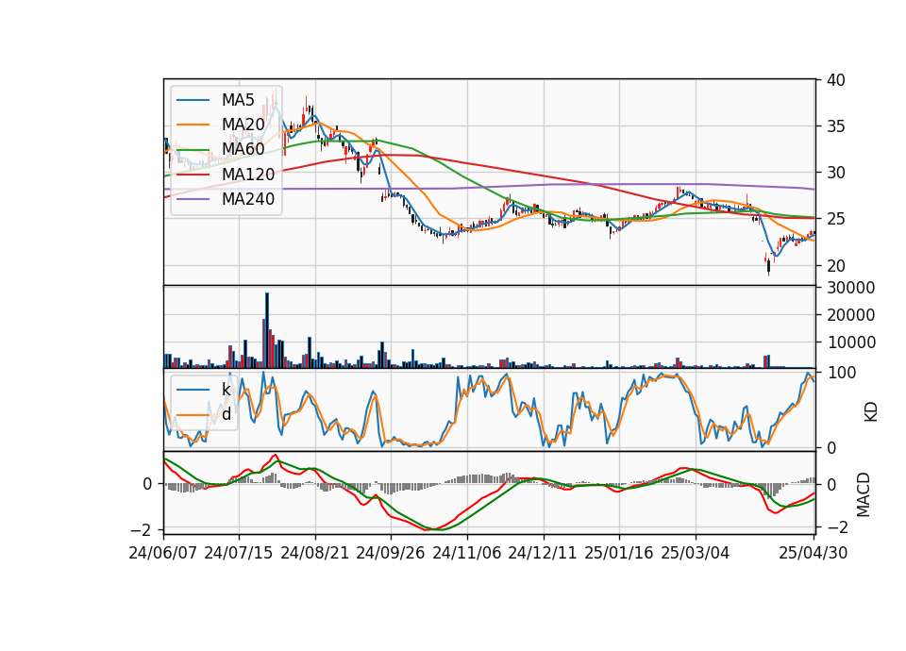Click the green MA60 legend line swatch
The height and width of the screenshot is (651, 906).
[193, 150]
